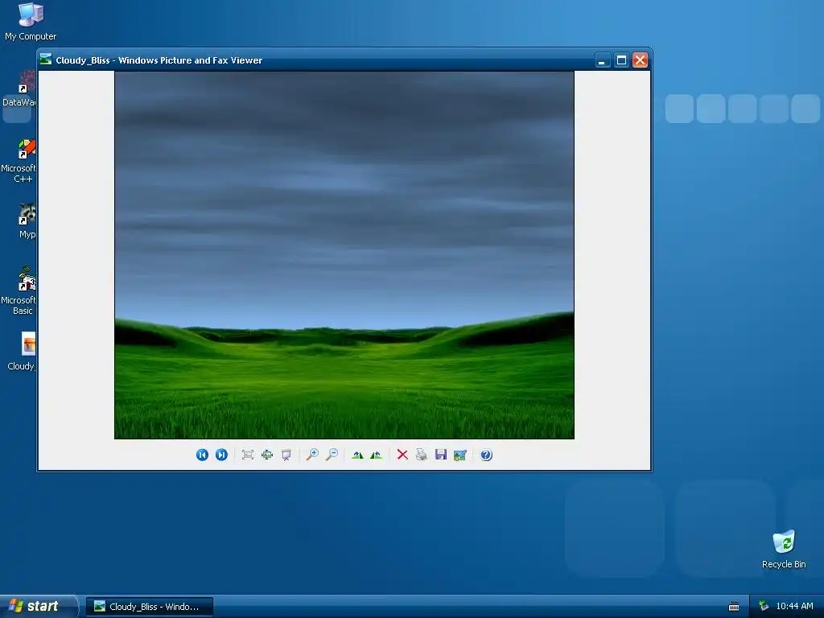This screenshot has width=824, height=618.
Task: Save a copy with floppy icon
Action: (441, 455)
